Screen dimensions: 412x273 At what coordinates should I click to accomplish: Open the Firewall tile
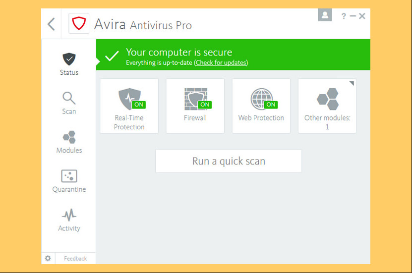pyautogui.click(x=195, y=106)
